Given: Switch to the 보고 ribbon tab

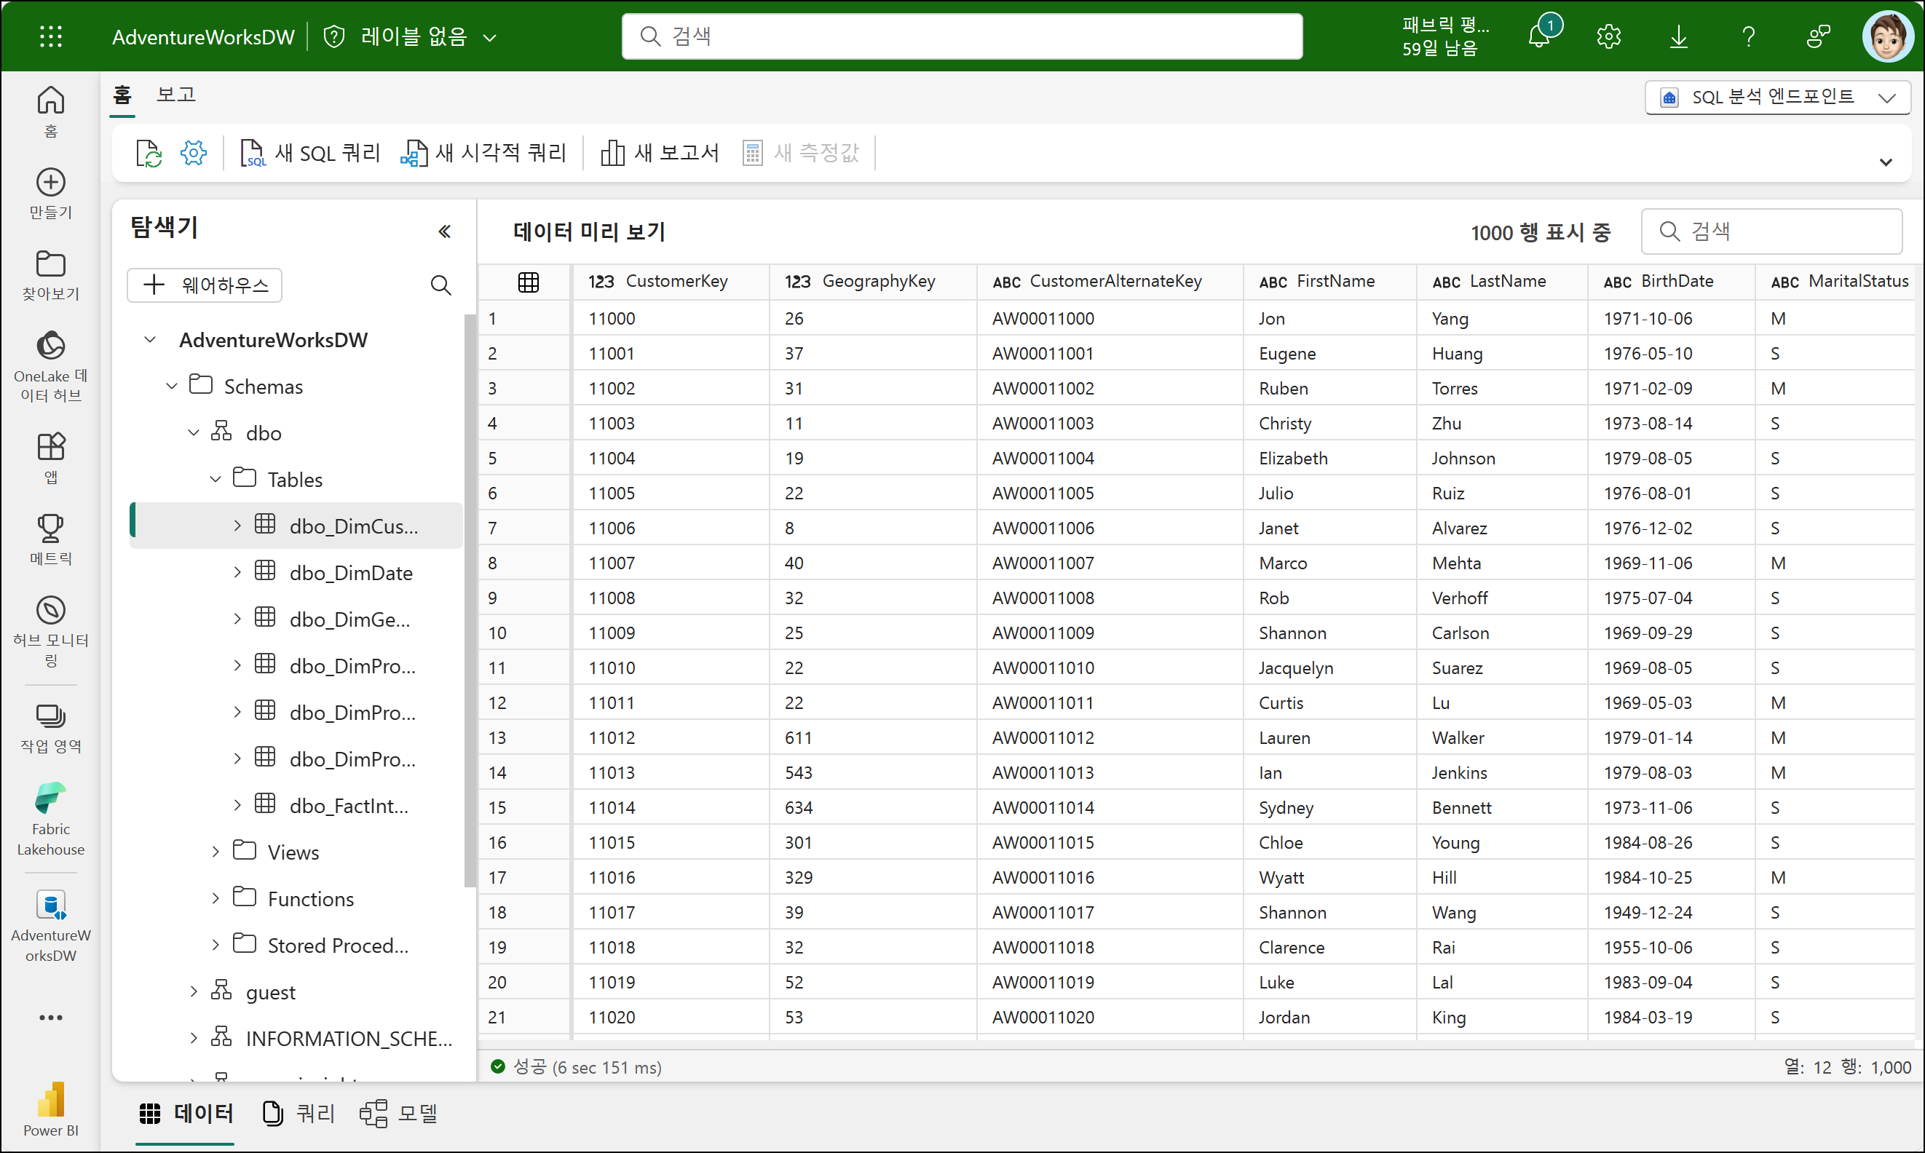Looking at the screenshot, I should (x=175, y=95).
